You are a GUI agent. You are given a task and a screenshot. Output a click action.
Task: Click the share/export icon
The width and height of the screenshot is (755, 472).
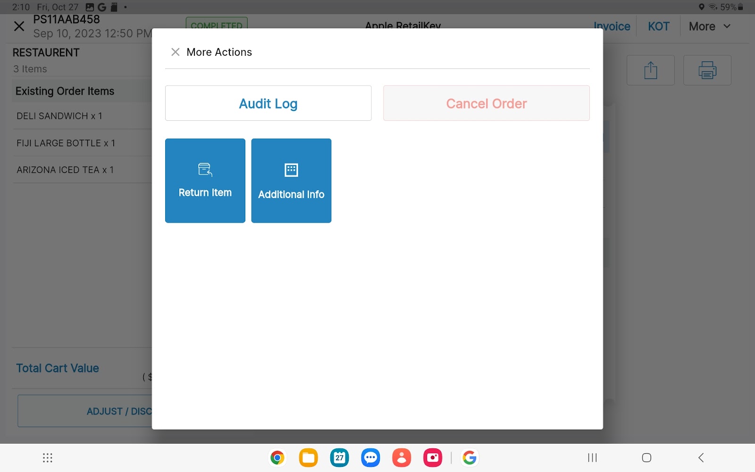[650, 70]
